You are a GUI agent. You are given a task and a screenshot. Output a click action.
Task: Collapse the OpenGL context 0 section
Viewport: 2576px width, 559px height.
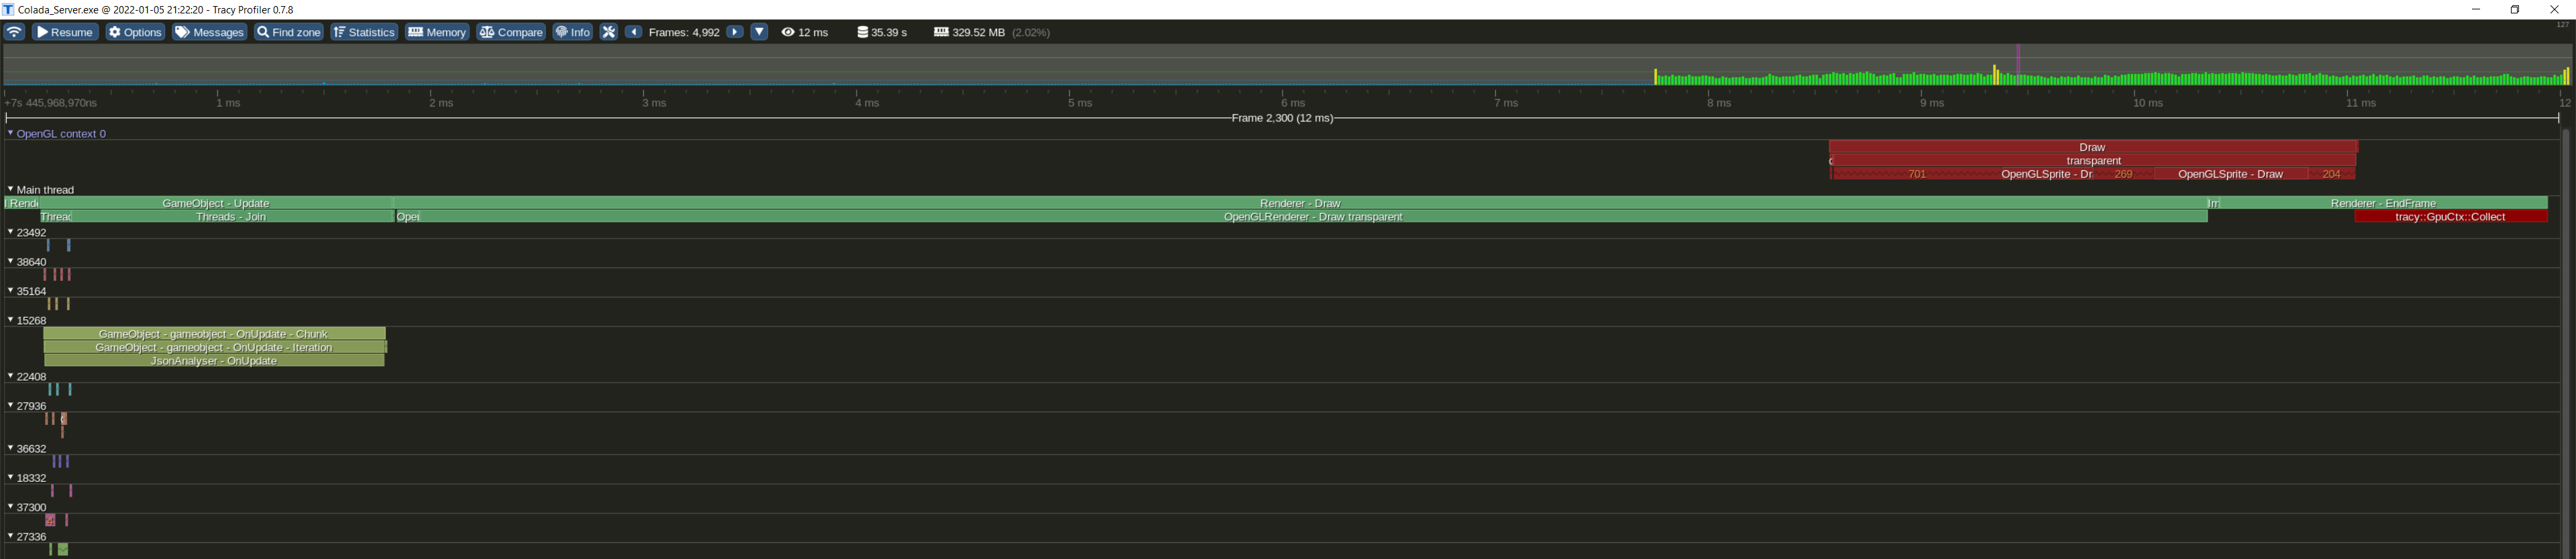[10, 133]
